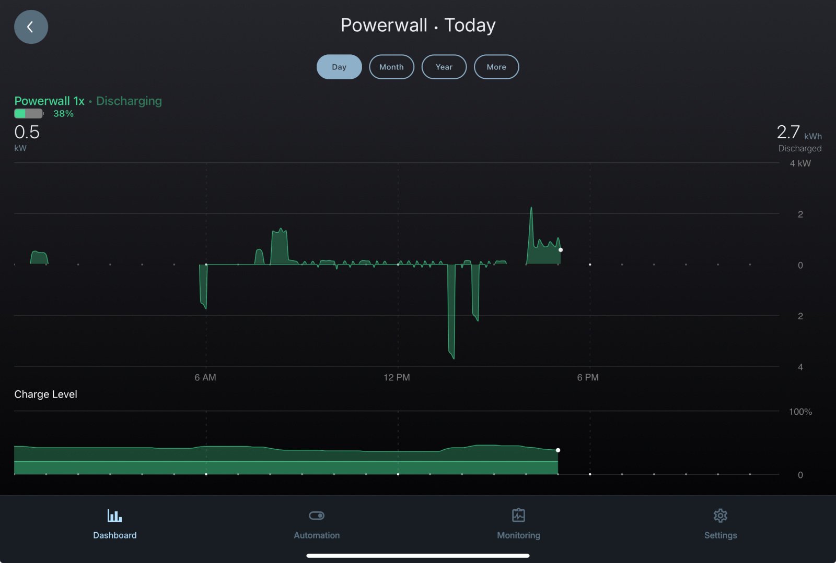The image size is (836, 563).
Task: Tap the 12 PM time axis label
Action: (397, 377)
